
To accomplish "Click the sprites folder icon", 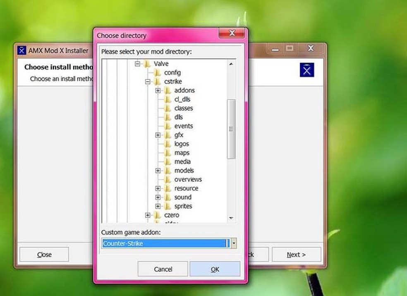I will pyautogui.click(x=168, y=206).
